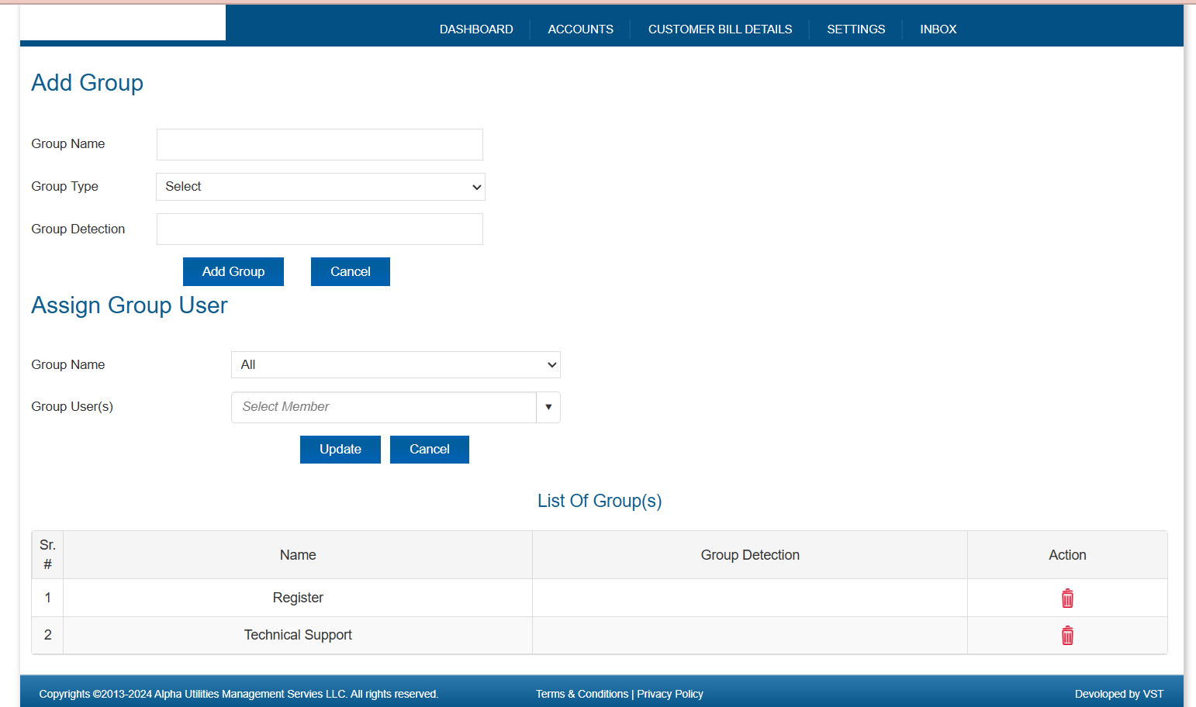Navigate to Settings in top menu

tap(856, 29)
